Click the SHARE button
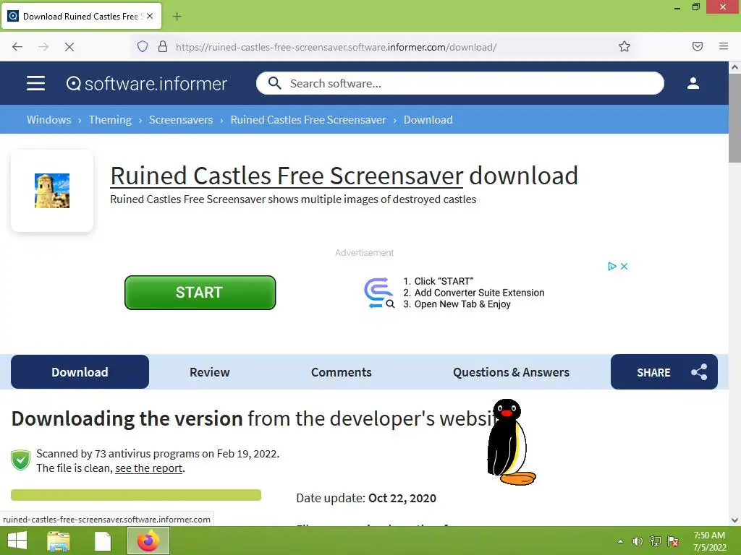Viewport: 741px width, 555px height. 664,372
